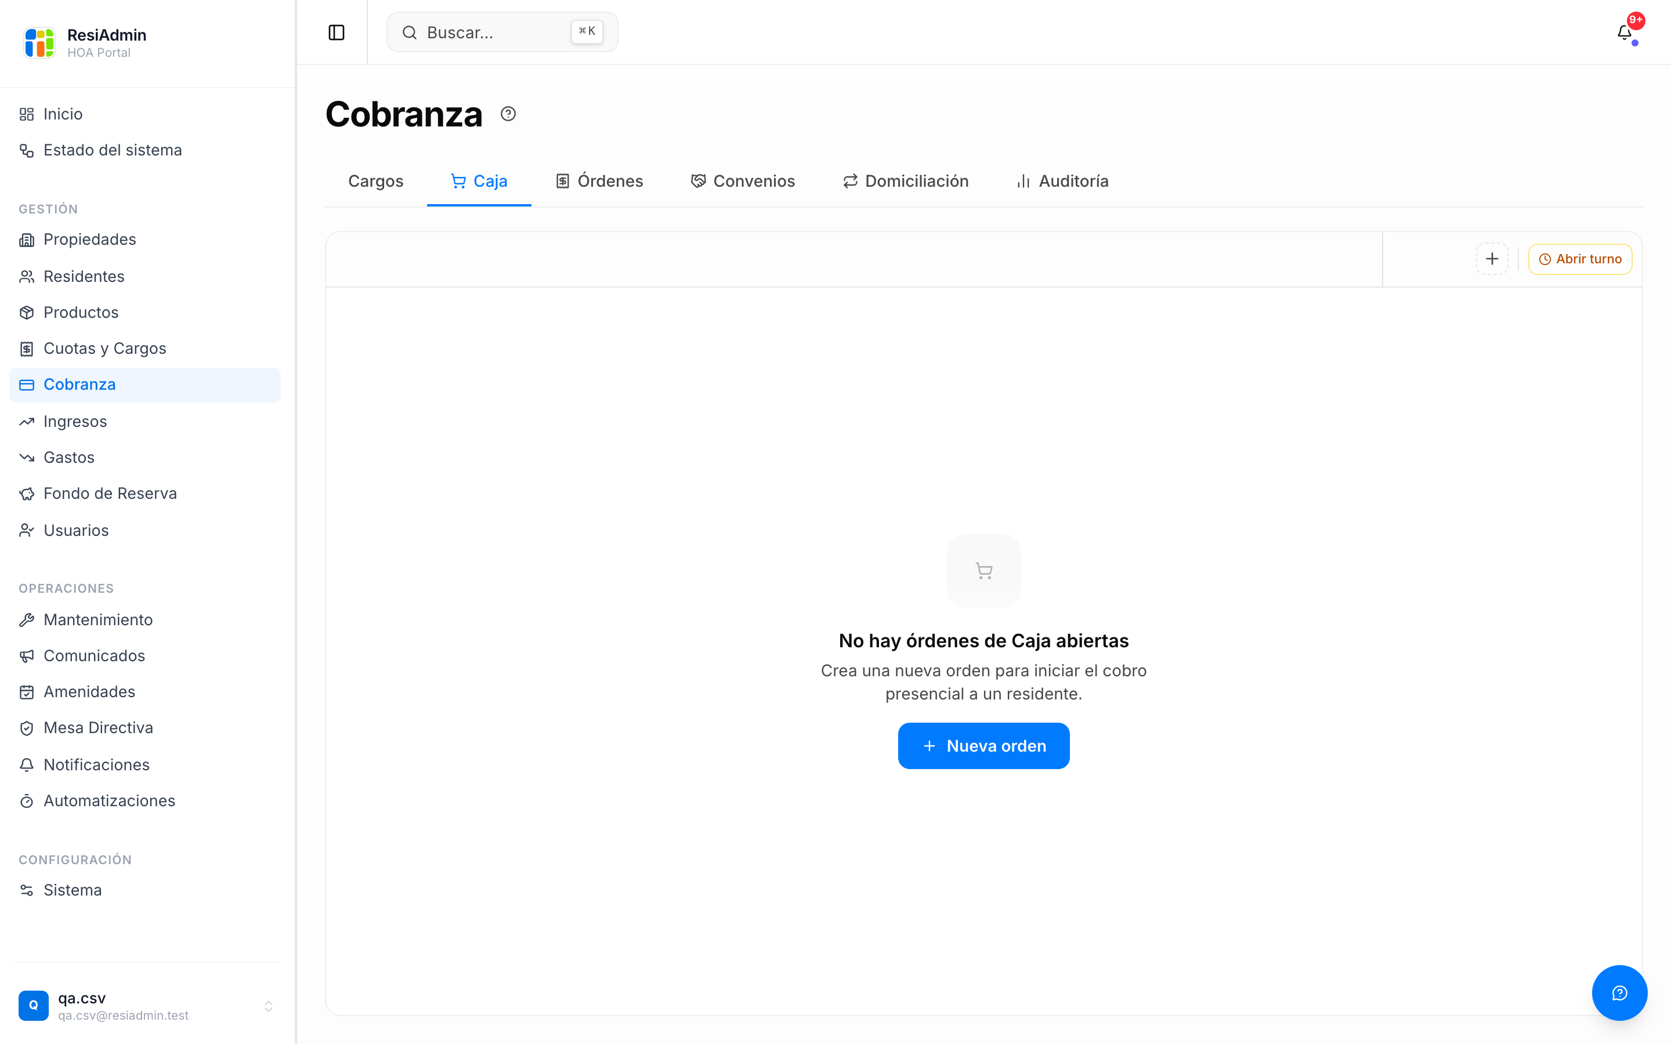Click the Buscar search field
Viewport: 1671px width, 1044px height.
pos(502,32)
